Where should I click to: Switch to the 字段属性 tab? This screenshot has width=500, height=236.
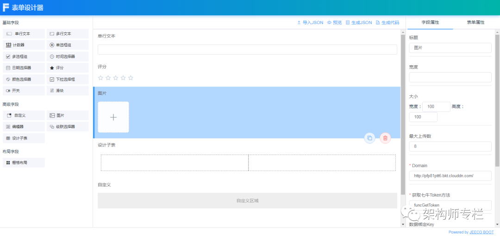coord(430,23)
